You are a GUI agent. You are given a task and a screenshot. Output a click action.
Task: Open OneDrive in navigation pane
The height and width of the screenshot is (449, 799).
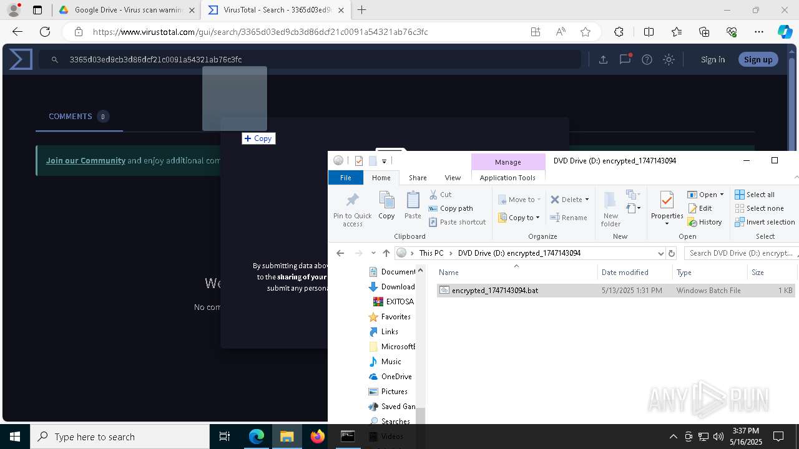point(390,377)
